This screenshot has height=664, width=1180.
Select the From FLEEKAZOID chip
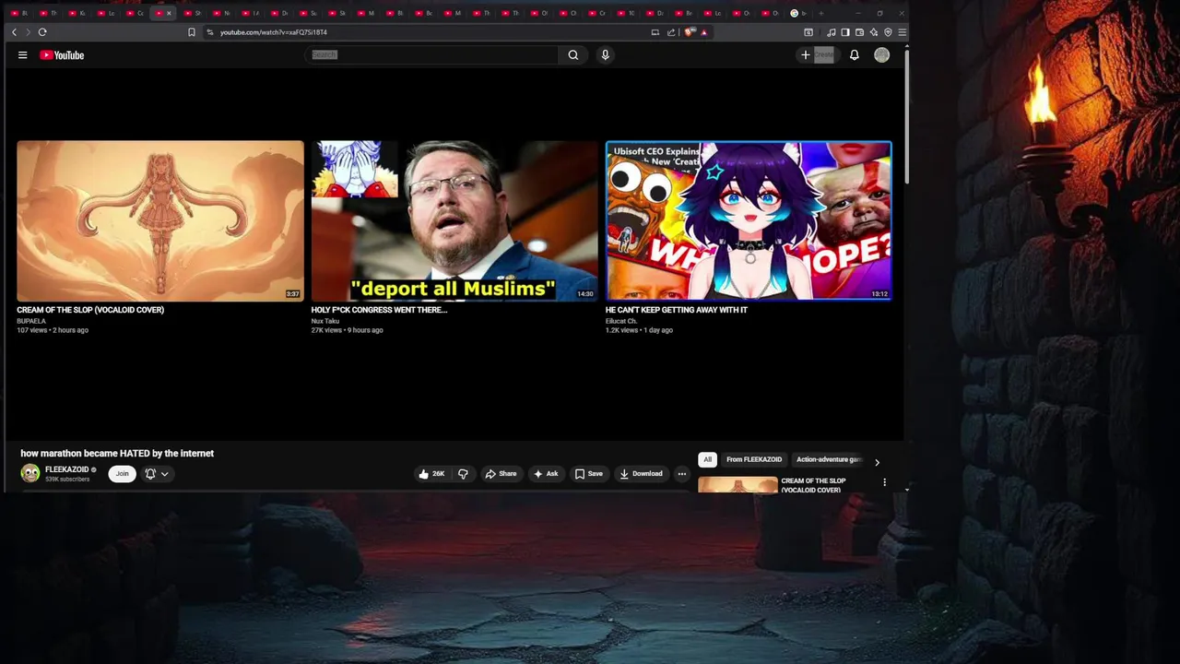tap(754, 459)
